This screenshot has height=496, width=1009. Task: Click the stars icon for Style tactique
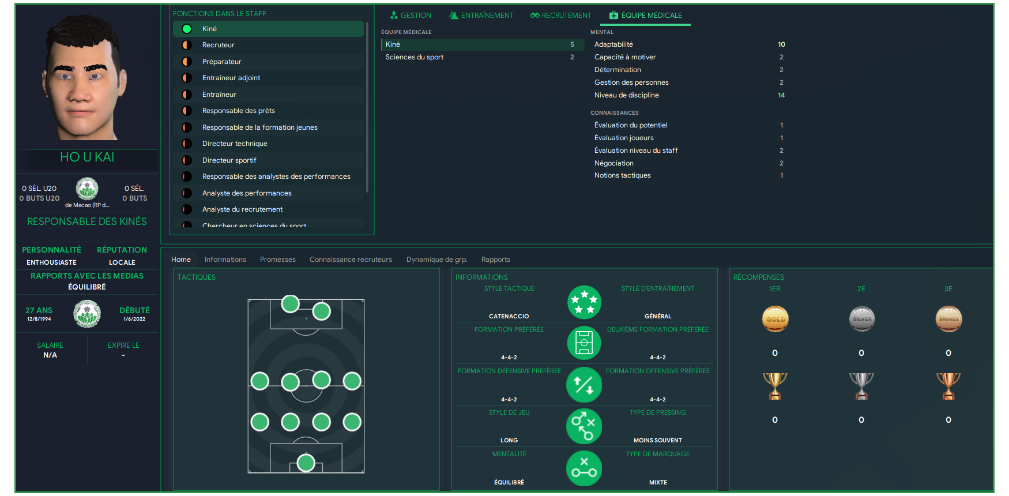coord(584,302)
